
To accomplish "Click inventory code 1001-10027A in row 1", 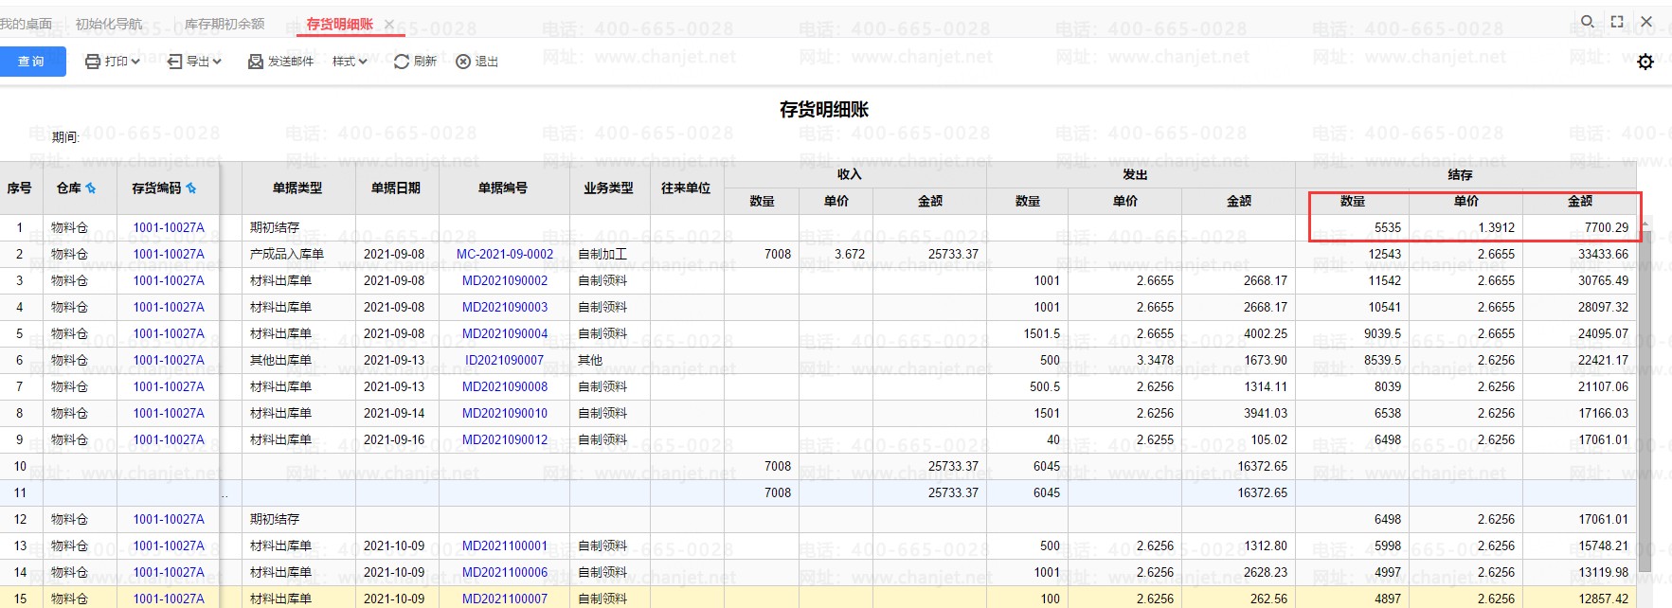I will pos(169,228).
